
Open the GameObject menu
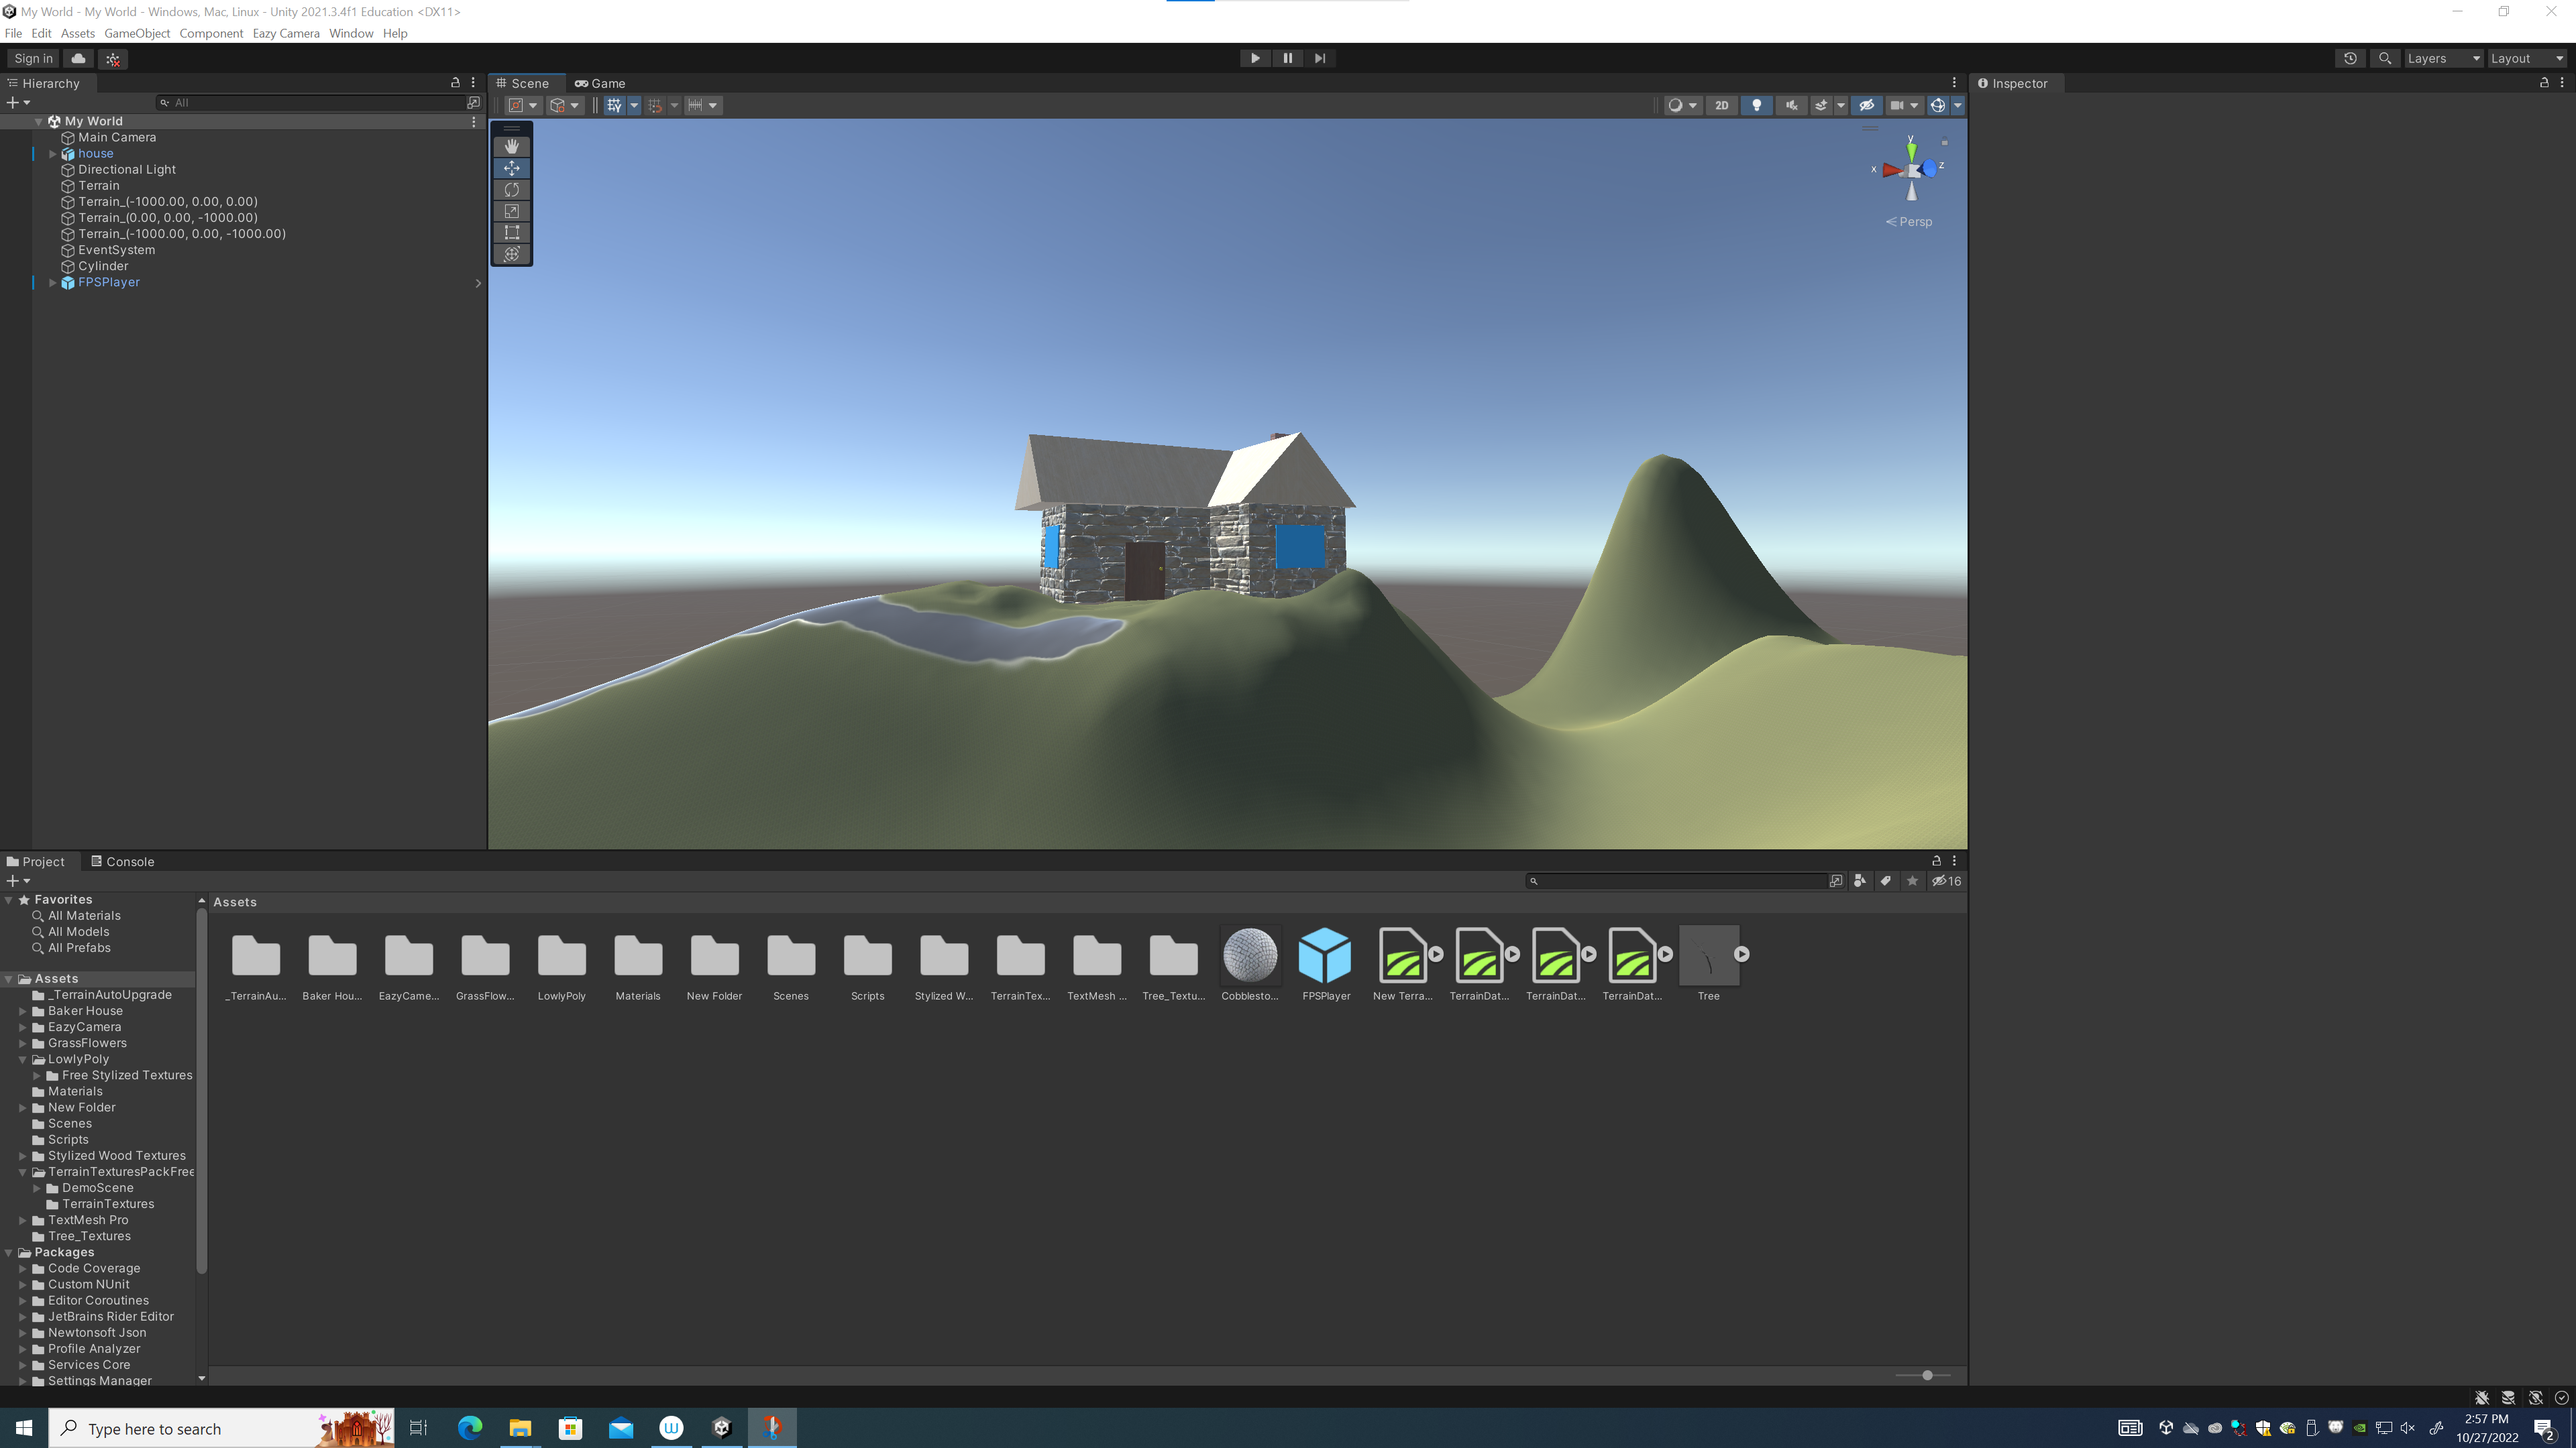pyautogui.click(x=137, y=33)
